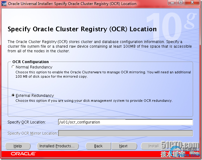
Task: Click the greyed-out Install button
Action: [154, 146]
